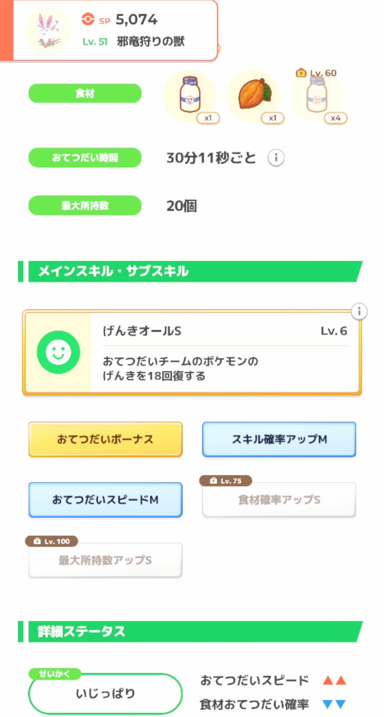Tap the cacao bean ingredient icon
384x717 pixels.
(x=254, y=95)
